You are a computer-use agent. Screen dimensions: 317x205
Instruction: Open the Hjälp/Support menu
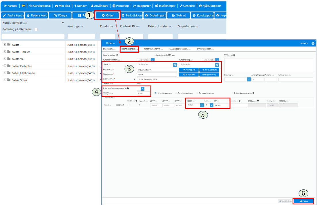click(x=210, y=6)
